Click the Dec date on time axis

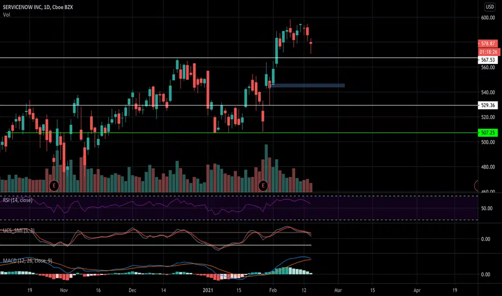132,290
